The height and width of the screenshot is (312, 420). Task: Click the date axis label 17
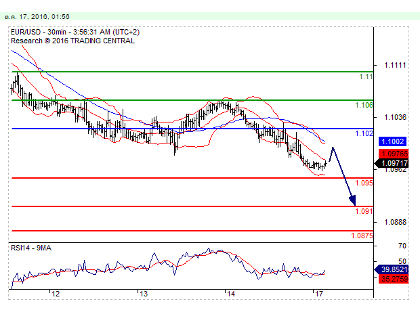click(x=319, y=294)
